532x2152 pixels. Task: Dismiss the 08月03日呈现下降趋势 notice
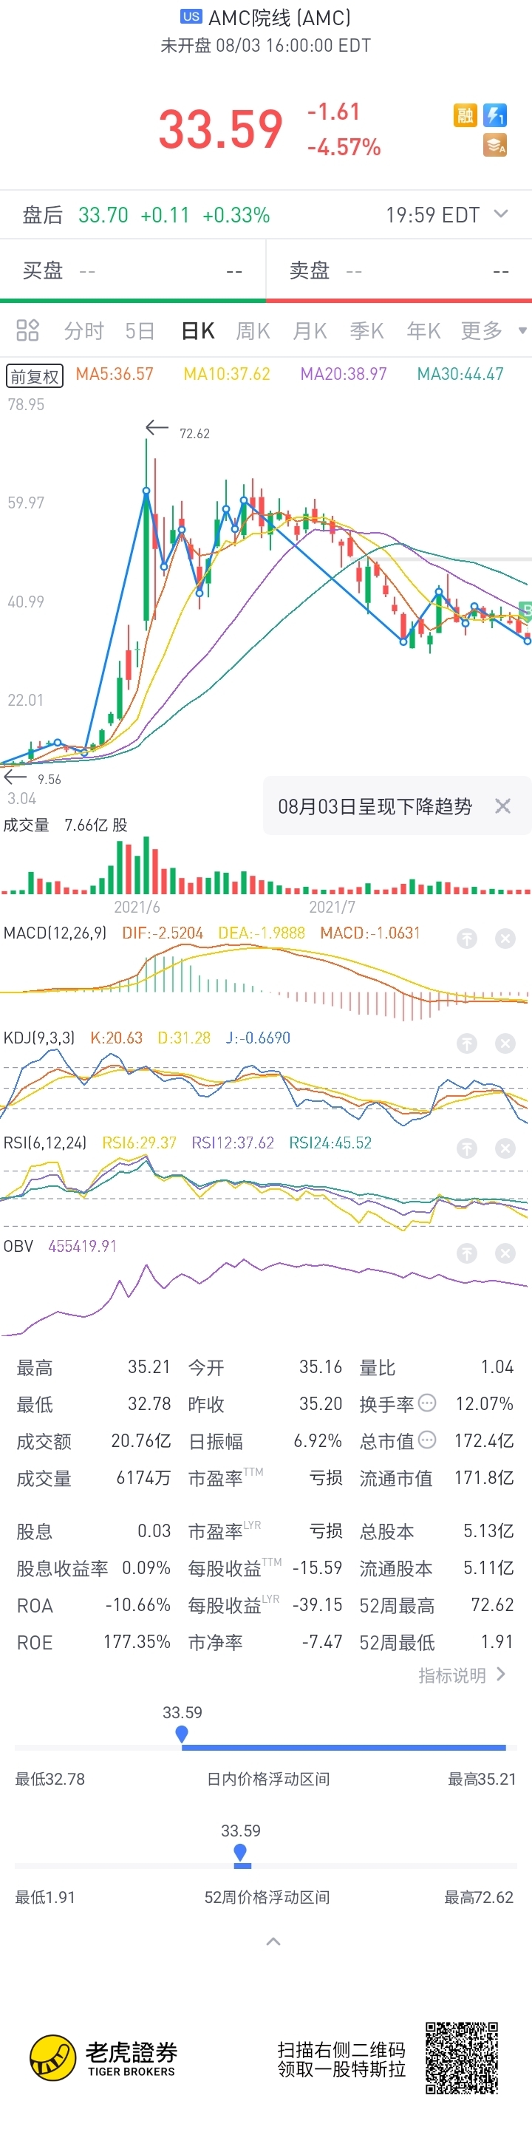pos(502,806)
